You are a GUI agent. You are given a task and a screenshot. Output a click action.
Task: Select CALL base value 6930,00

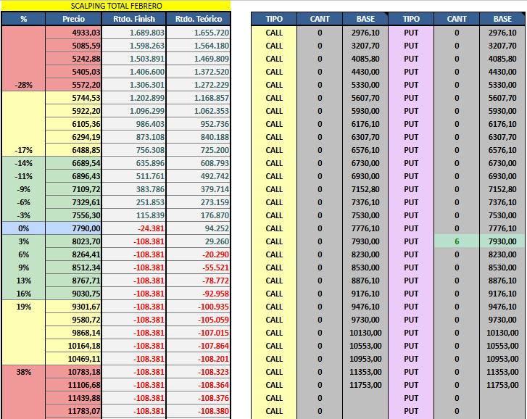(365, 176)
